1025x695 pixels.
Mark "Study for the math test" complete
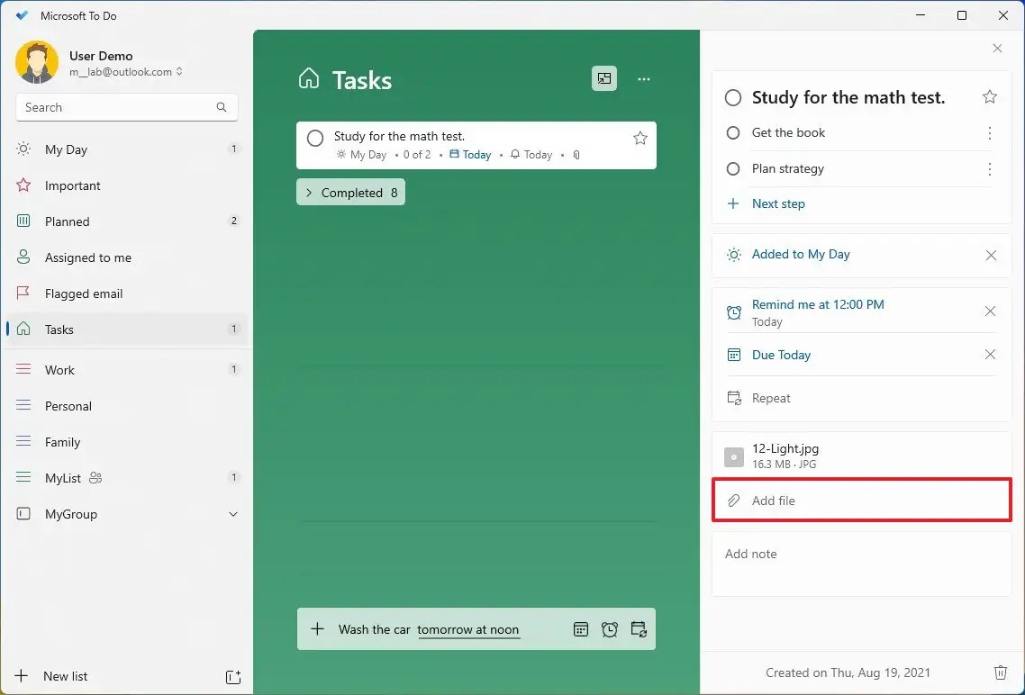tap(315, 138)
